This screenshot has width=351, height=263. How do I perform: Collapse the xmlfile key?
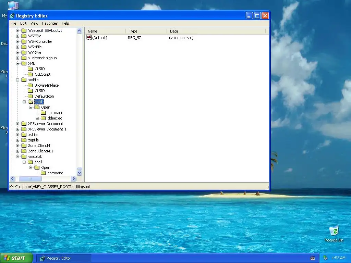click(x=18, y=80)
